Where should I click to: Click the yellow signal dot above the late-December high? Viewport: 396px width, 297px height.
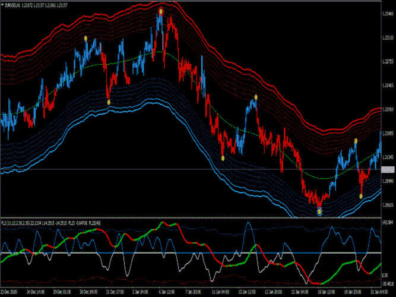coord(85,38)
